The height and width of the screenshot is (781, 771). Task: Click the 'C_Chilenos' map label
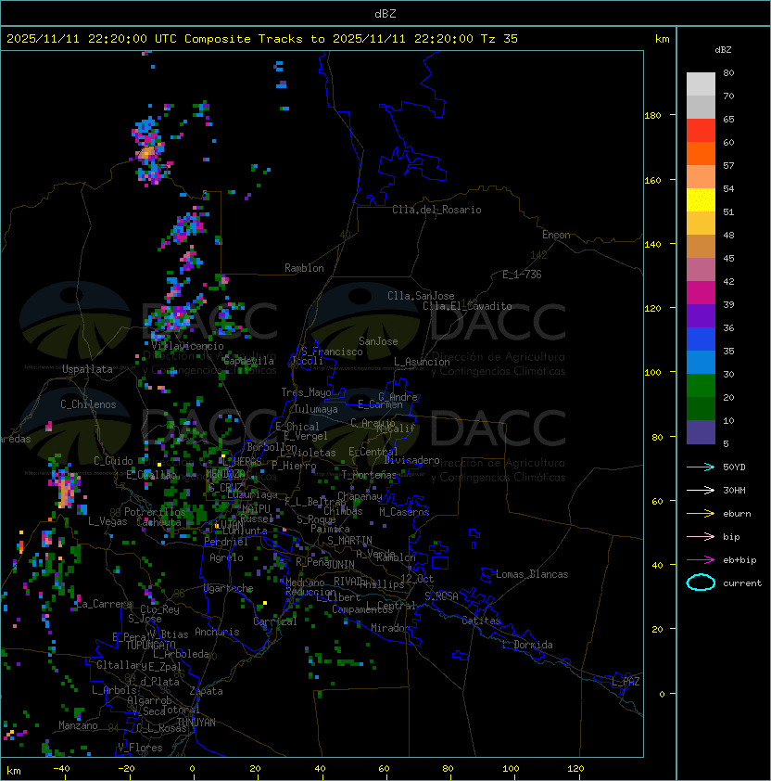88,404
